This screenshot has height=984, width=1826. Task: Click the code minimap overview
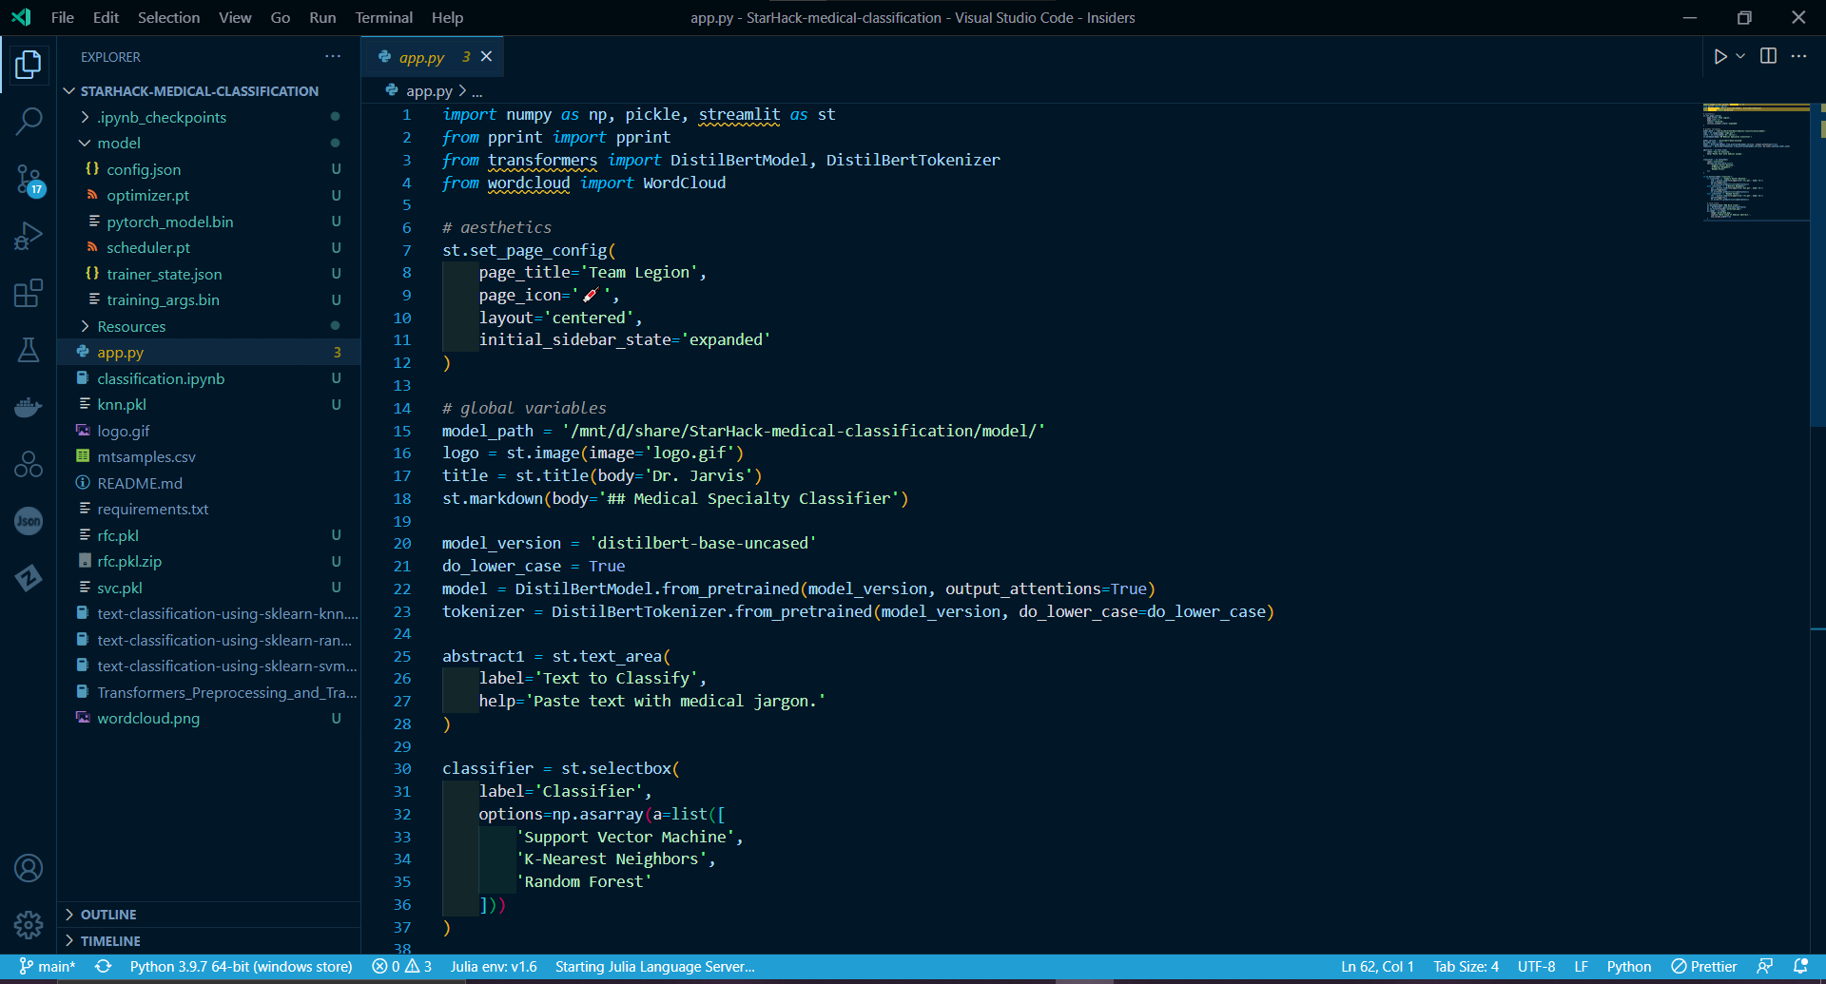click(1756, 162)
